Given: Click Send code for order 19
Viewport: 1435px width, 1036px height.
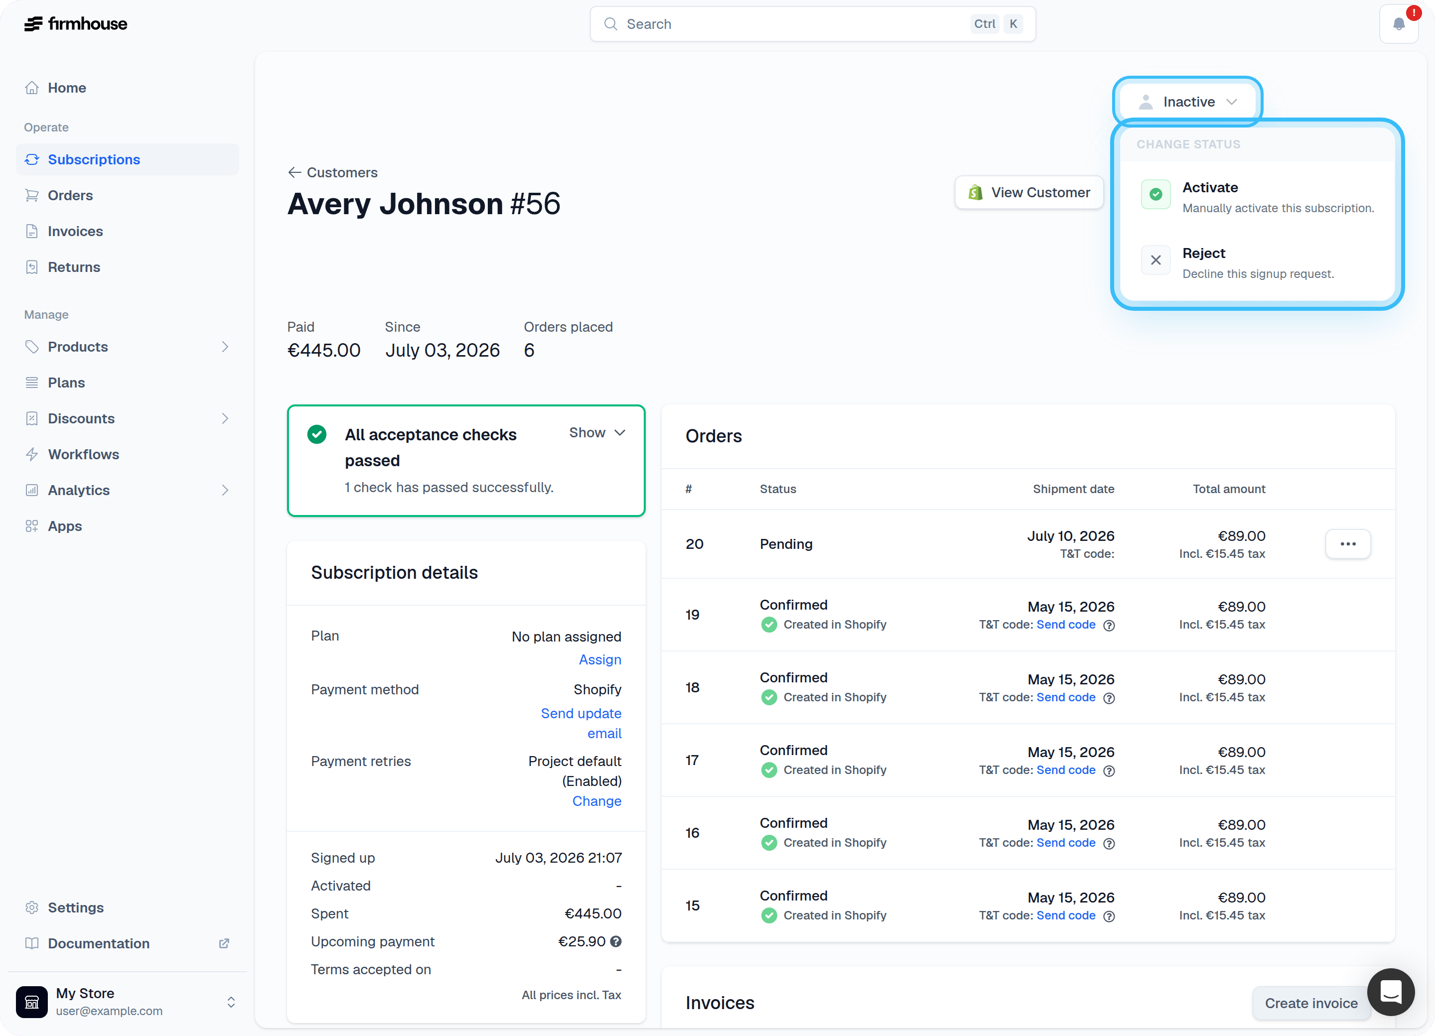Looking at the screenshot, I should tap(1065, 625).
